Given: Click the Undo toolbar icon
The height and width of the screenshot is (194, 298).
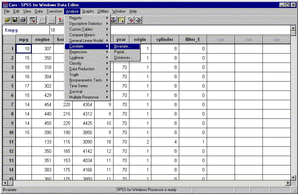Looking at the screenshot, I should click(42, 20).
